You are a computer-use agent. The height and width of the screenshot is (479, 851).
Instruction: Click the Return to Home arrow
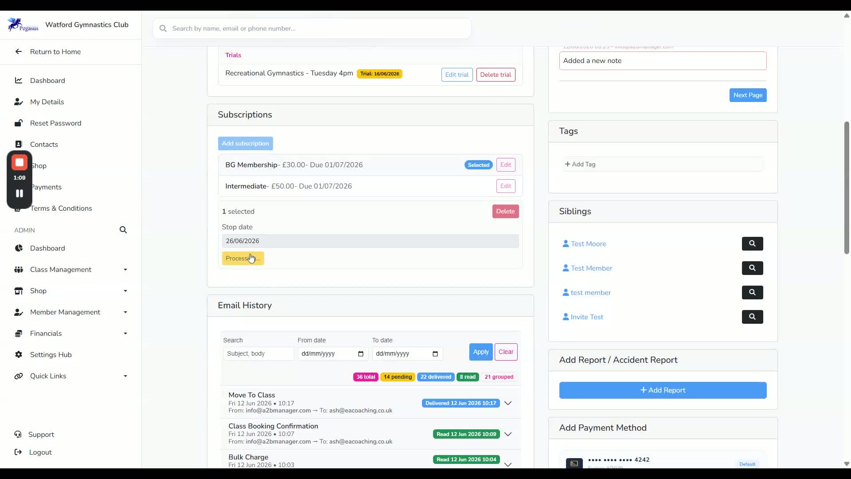[19, 51]
